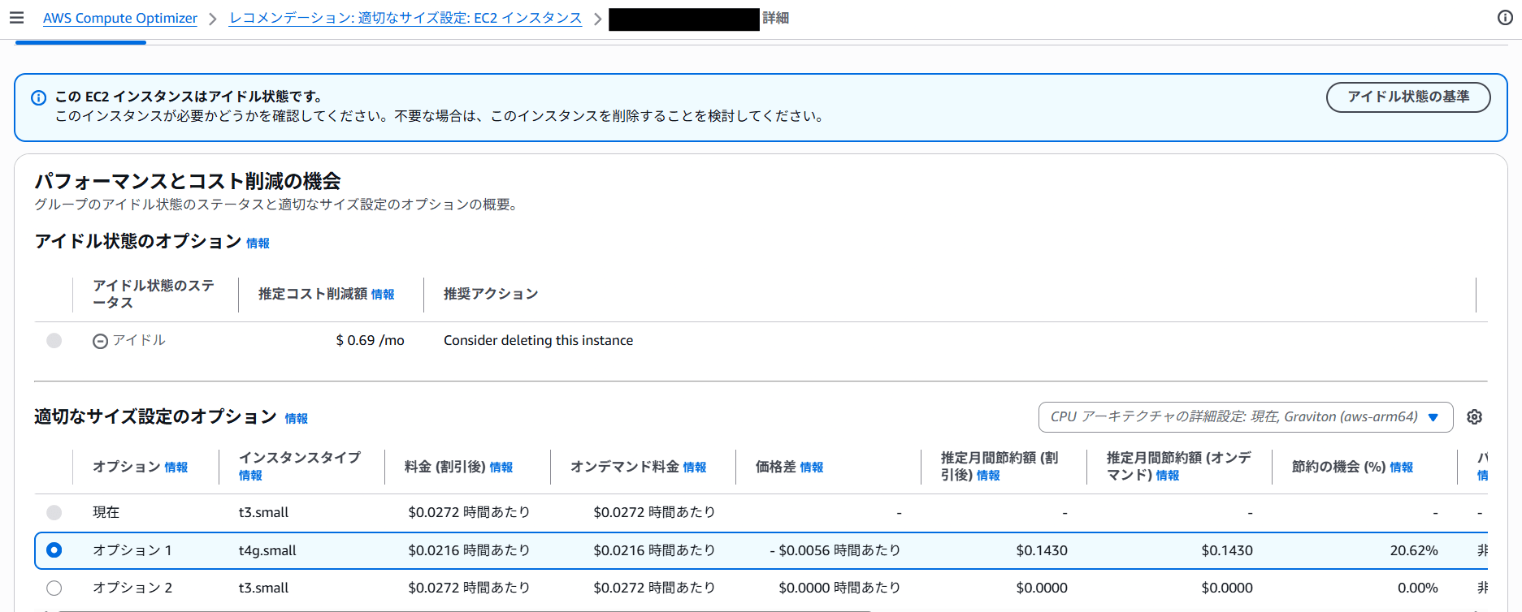Image resolution: width=1522 pixels, height=612 pixels.
Task: Open 情報 link beside オンデマンド料金
Action: coord(695,468)
